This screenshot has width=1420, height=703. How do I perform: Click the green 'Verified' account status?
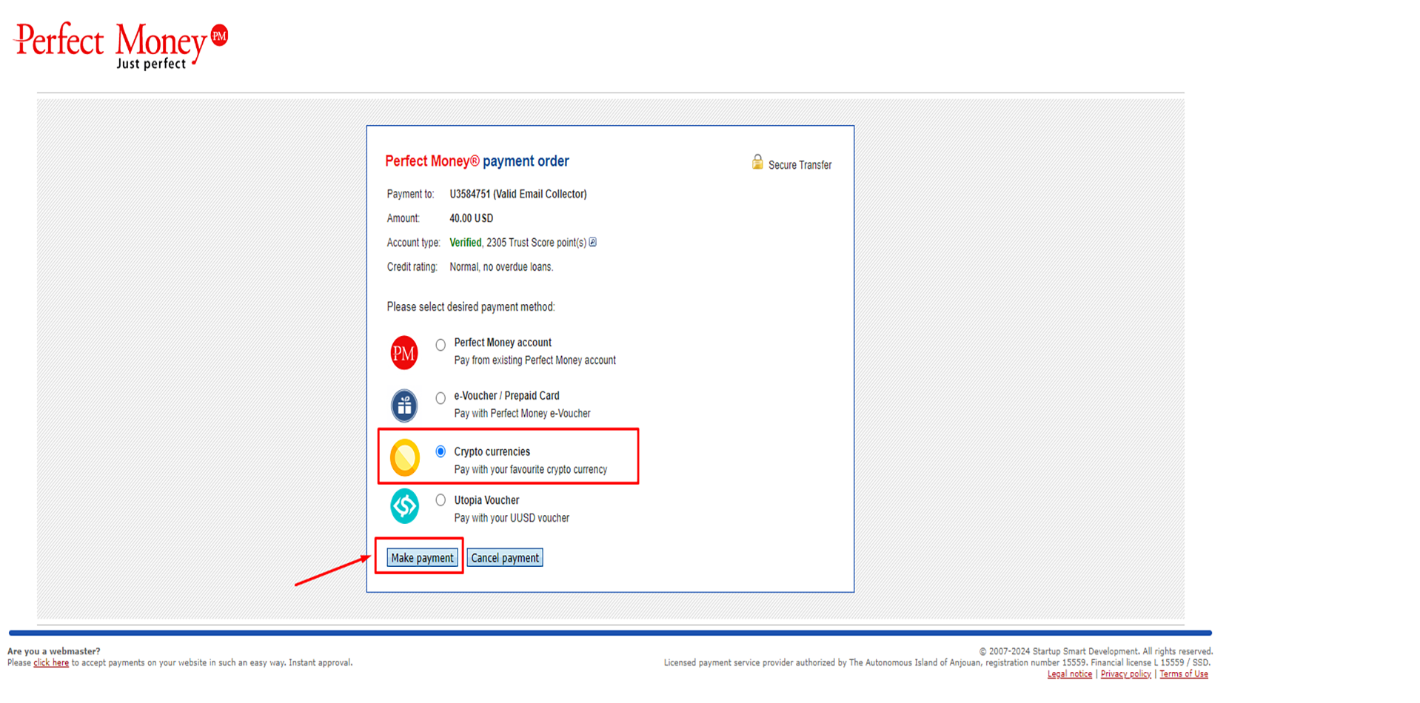466,243
